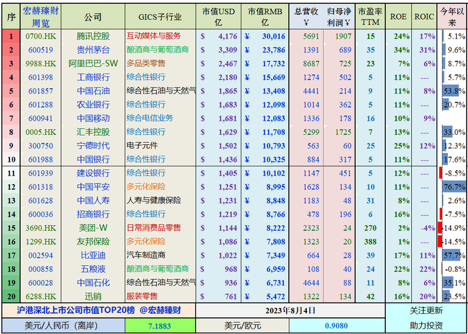
Task: Select the 贵州茅台 company cell
Action: [93, 50]
